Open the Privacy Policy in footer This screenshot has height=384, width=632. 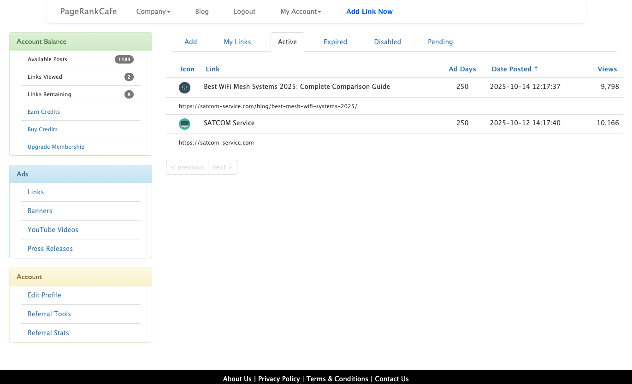[279, 378]
